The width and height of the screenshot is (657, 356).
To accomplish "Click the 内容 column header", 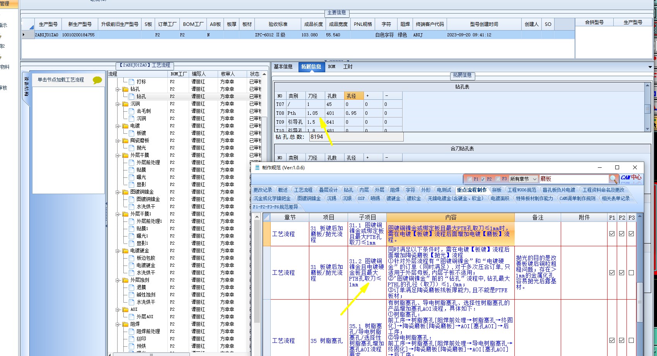I will [451, 218].
